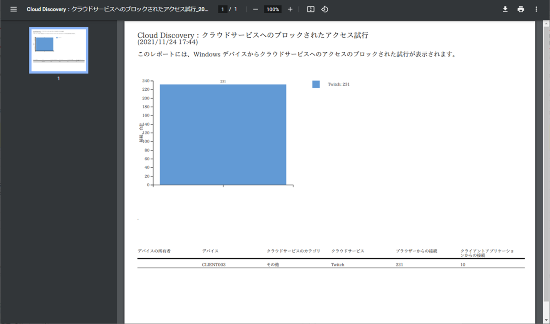Click the "/1" page count label
The image size is (550, 324).
233,9
